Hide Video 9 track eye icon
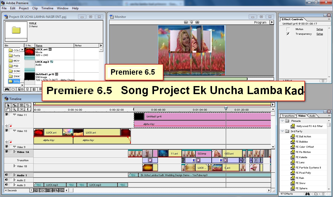Screen dimensions: 333x197 (7, 147)
